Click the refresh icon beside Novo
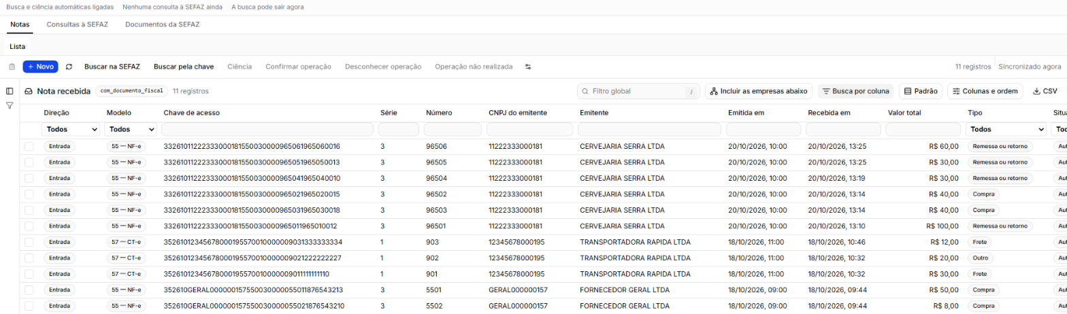The width and height of the screenshot is (1067, 314). click(69, 67)
